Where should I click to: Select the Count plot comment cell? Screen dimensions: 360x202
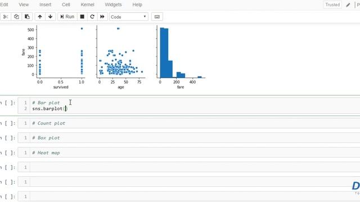tap(188, 123)
